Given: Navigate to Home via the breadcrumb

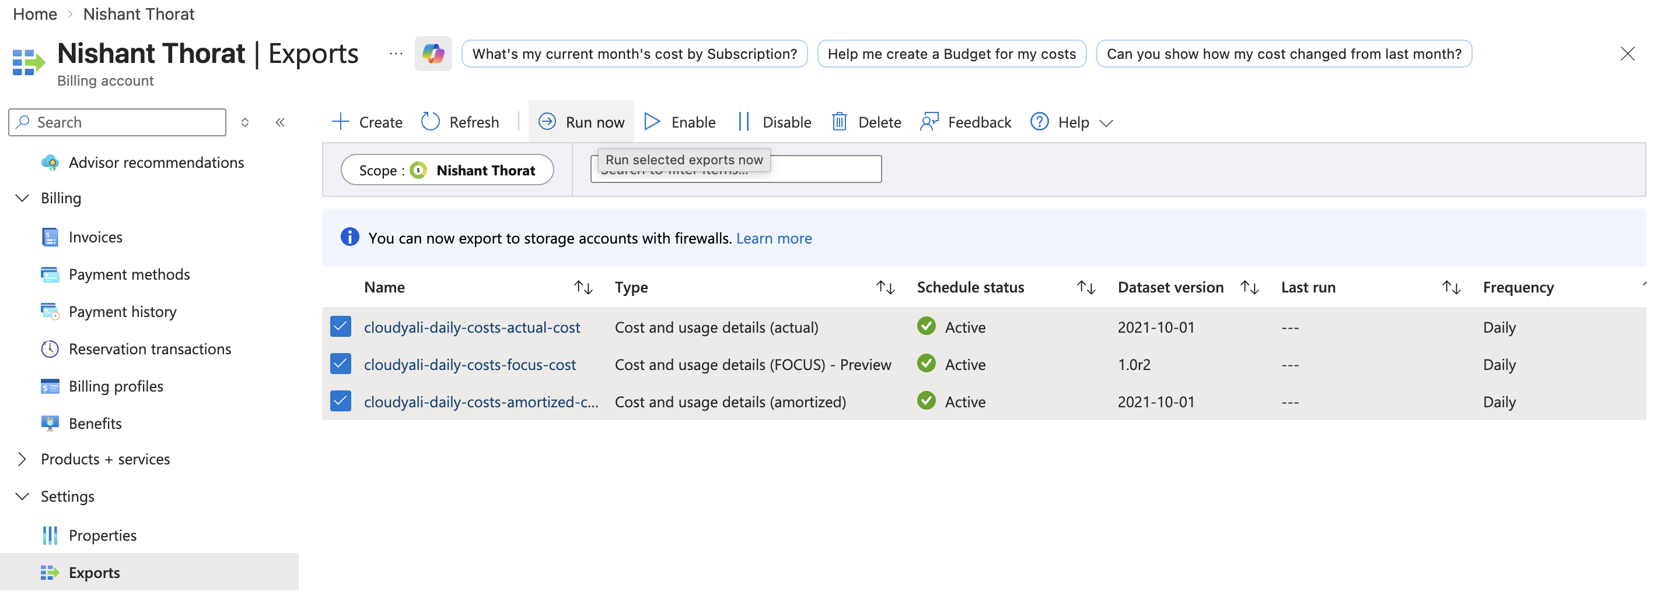Looking at the screenshot, I should pyautogui.click(x=34, y=13).
